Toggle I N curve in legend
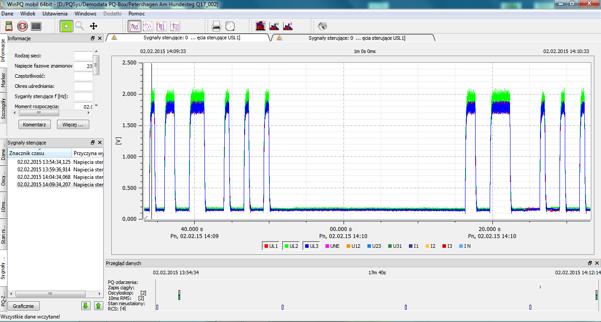The width and height of the screenshot is (601, 322). point(464,246)
